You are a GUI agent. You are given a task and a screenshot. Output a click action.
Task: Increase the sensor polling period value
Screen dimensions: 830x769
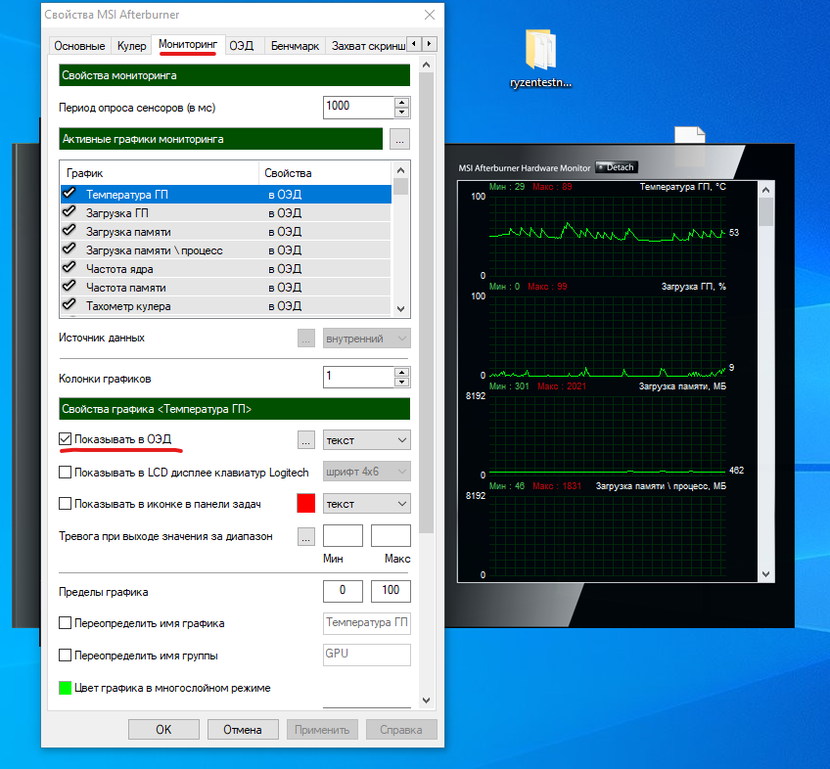[401, 102]
